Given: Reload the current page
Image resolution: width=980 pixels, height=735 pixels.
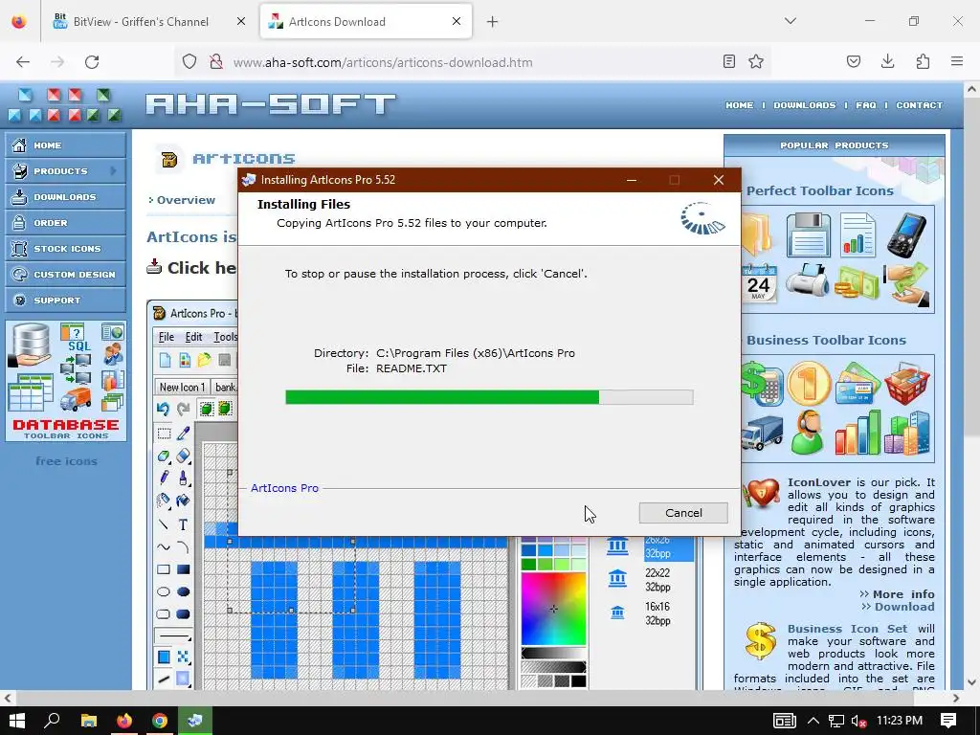Looking at the screenshot, I should 92,62.
